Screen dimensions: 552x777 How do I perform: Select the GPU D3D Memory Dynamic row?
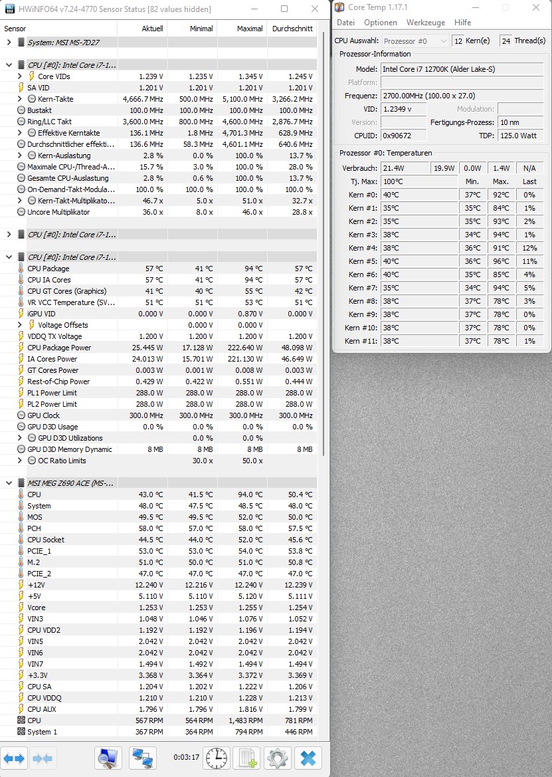pyautogui.click(x=158, y=449)
